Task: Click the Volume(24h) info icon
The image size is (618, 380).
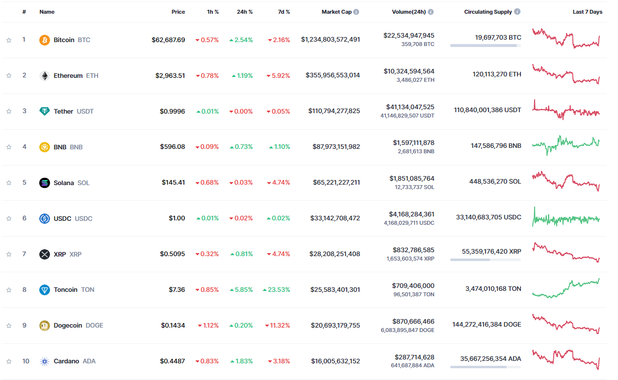Action: [x=431, y=12]
